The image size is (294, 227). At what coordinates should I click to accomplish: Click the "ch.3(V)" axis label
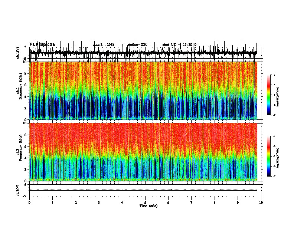coord(18,191)
